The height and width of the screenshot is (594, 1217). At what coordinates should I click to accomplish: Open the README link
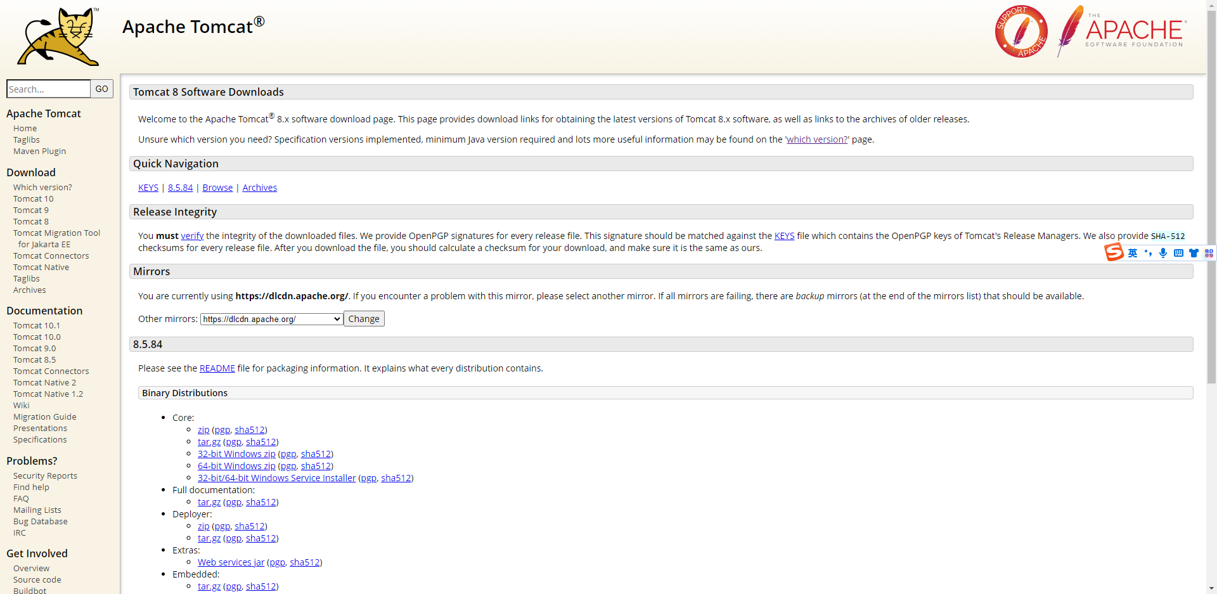tap(217, 368)
